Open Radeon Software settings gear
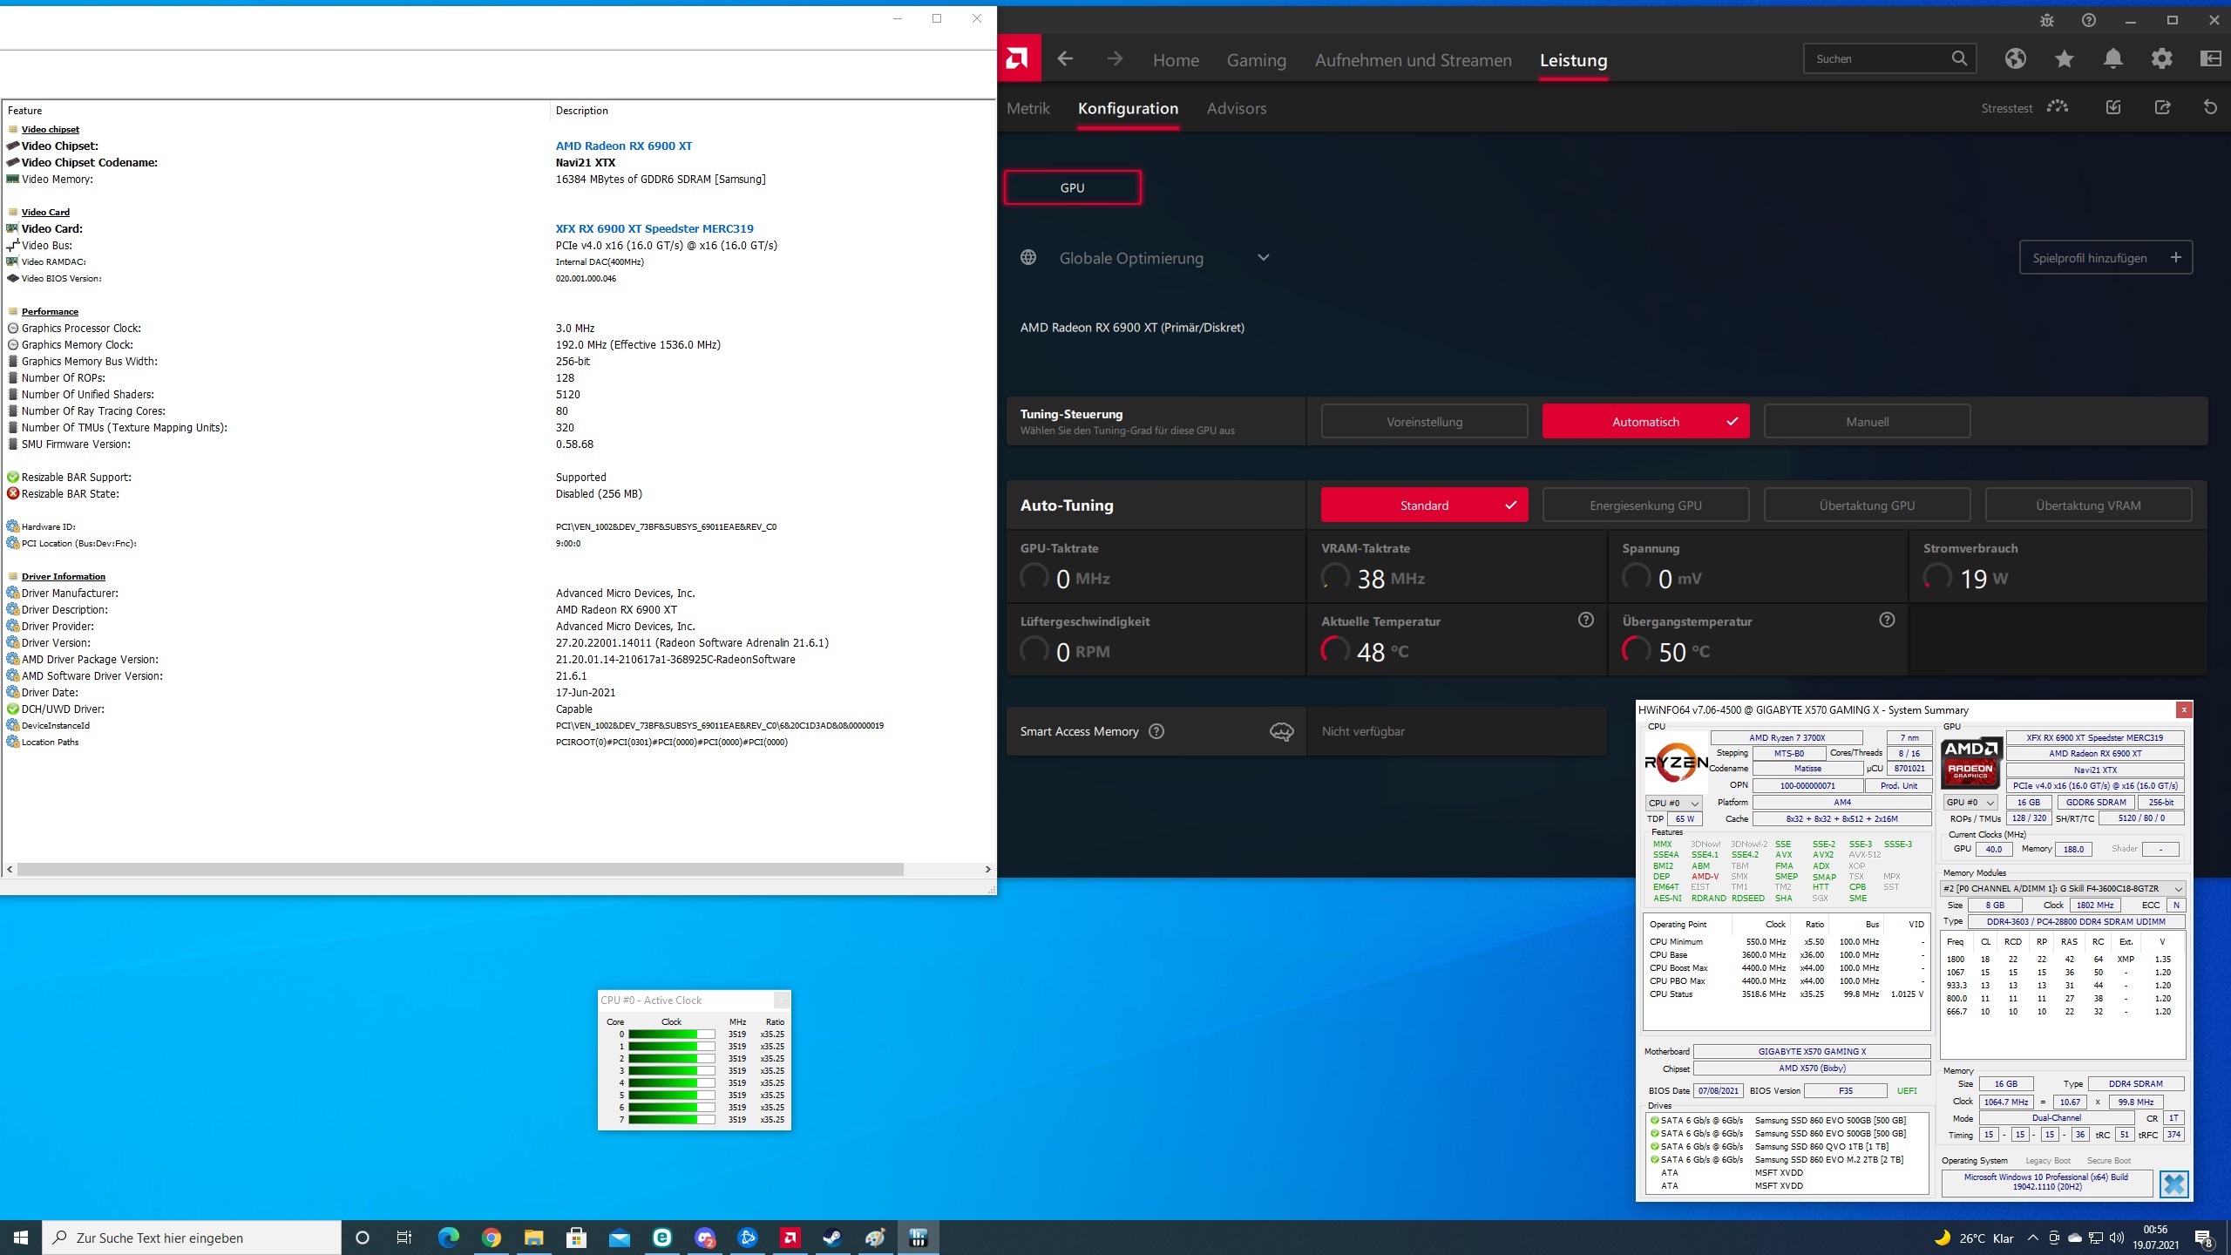This screenshot has width=2231, height=1255. 2161,58
